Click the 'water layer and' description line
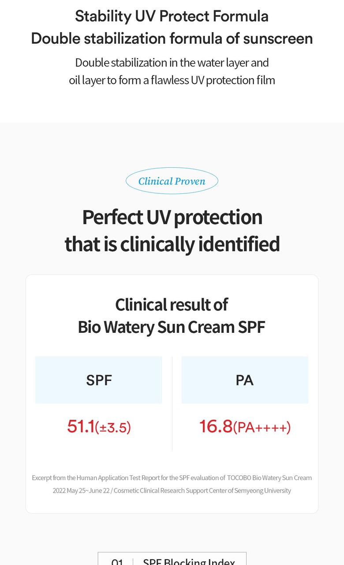This screenshot has width=344, height=565. [x=172, y=63]
